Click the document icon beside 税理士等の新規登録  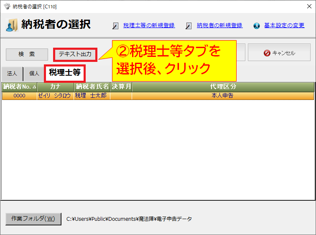click(115, 26)
